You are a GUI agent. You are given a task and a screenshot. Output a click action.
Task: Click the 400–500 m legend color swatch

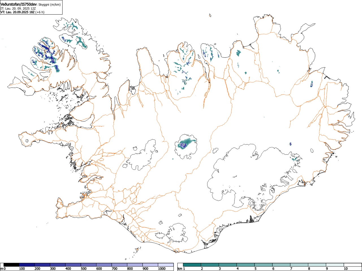[73, 265]
